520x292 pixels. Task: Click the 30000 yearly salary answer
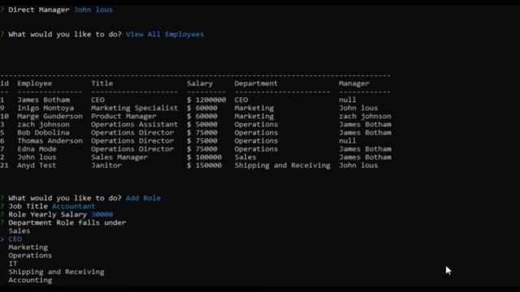pos(102,214)
